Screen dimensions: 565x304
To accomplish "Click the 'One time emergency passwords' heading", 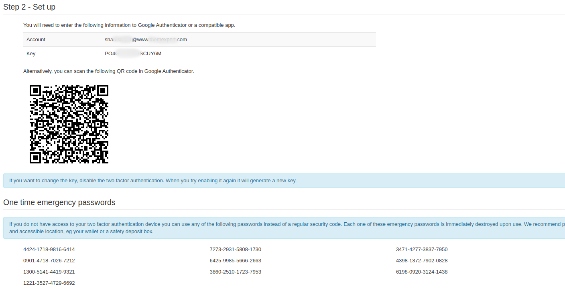I will point(59,202).
